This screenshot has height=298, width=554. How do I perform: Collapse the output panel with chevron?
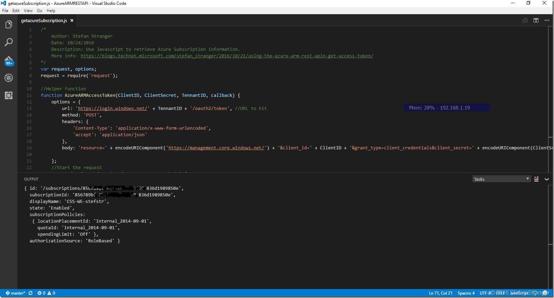[547, 179]
